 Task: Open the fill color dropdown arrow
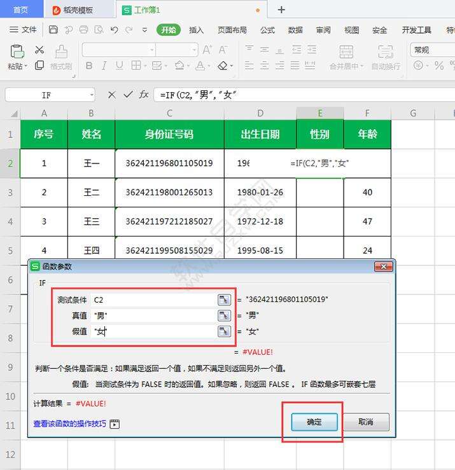[188, 66]
